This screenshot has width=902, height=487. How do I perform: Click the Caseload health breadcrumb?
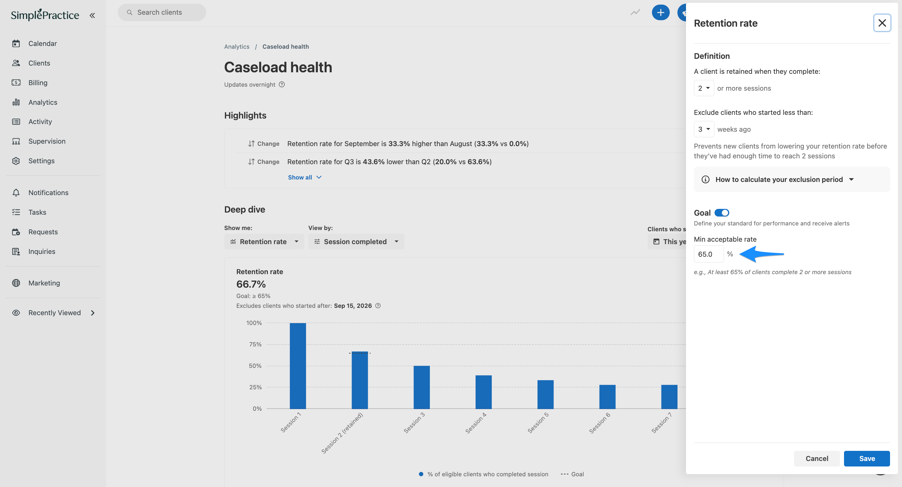pyautogui.click(x=285, y=47)
